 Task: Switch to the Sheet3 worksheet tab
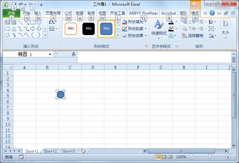(x=69, y=151)
